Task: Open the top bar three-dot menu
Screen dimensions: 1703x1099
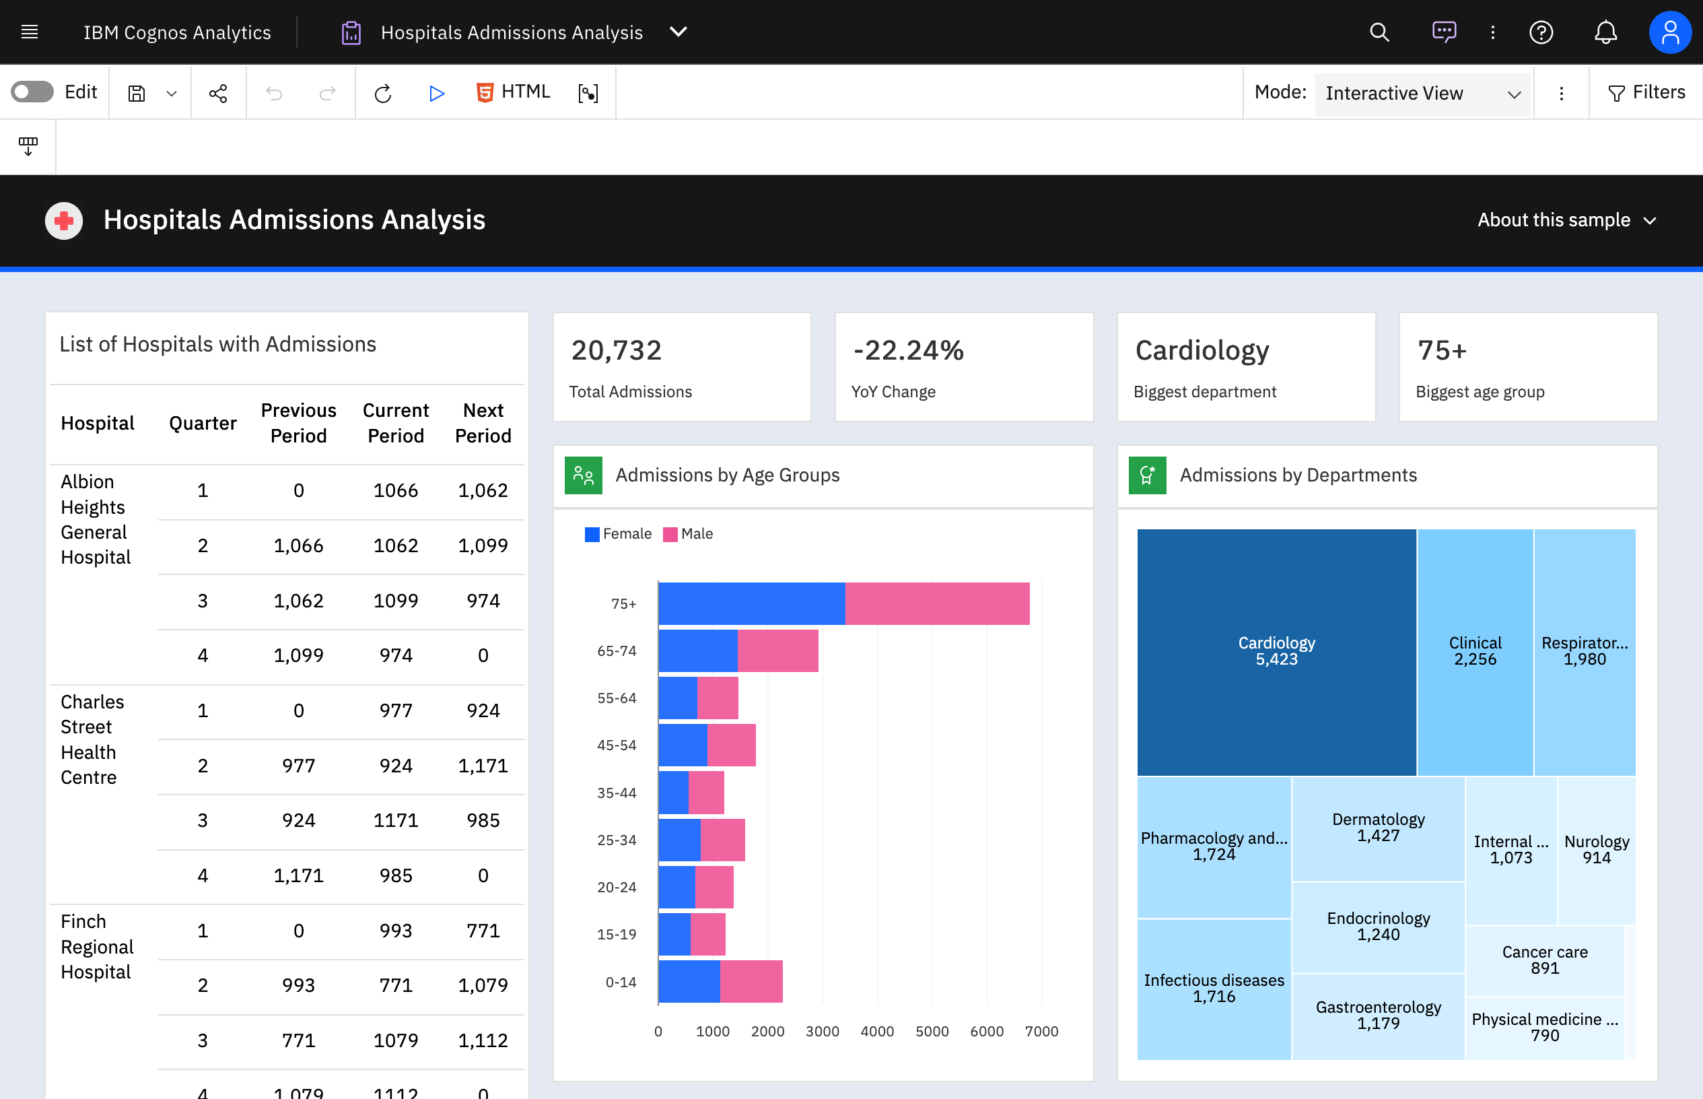Action: click(1492, 32)
